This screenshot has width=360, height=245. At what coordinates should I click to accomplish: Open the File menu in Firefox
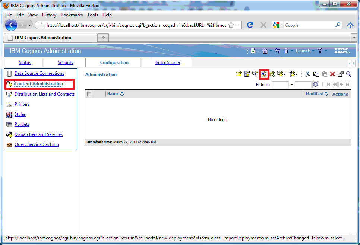[9, 15]
